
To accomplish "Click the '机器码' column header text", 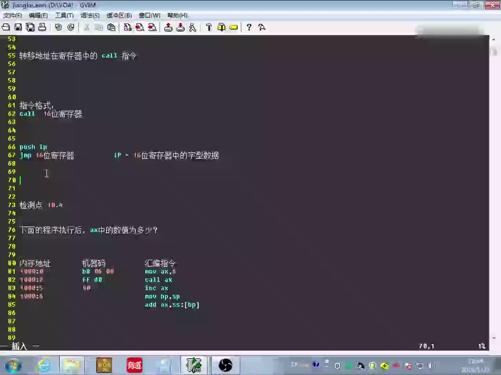I will tap(94, 263).
